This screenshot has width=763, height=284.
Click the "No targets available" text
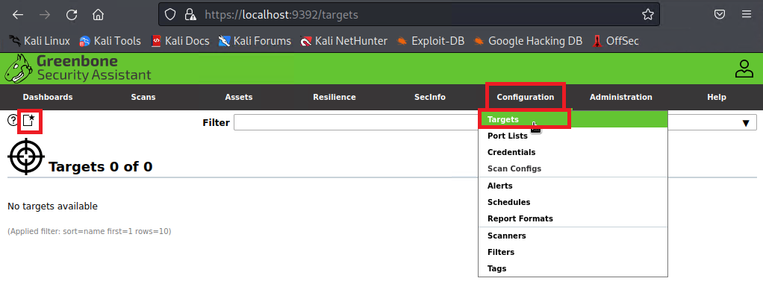point(52,206)
